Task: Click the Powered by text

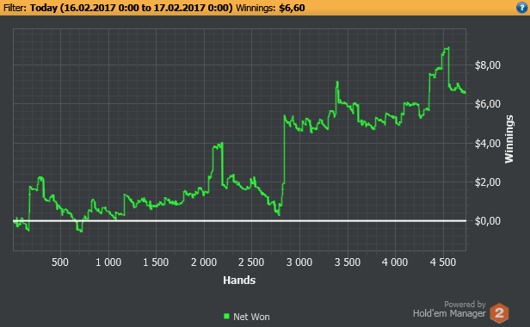Action: point(465,305)
